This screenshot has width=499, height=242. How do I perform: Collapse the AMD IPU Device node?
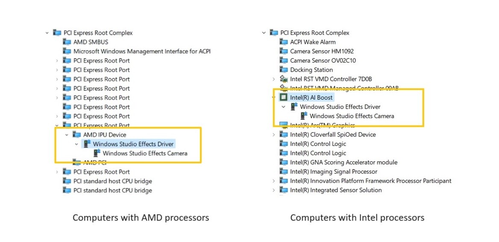coord(67,135)
